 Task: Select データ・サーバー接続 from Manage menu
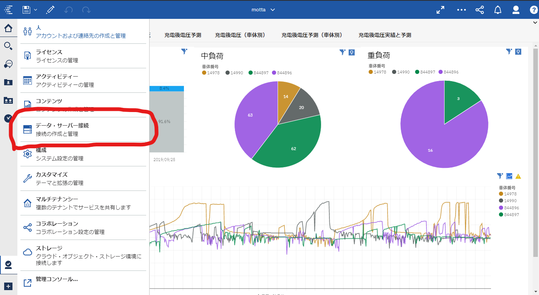83,129
